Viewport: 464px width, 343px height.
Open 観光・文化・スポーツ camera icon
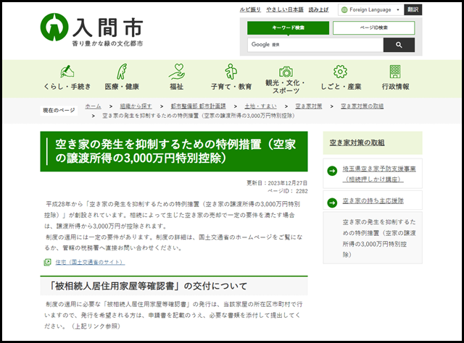tap(286, 72)
